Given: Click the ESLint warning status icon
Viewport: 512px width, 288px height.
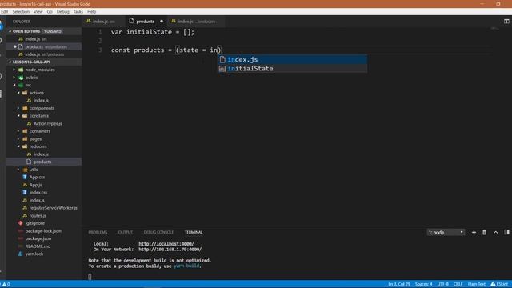Looking at the screenshot, I should [x=493, y=284].
